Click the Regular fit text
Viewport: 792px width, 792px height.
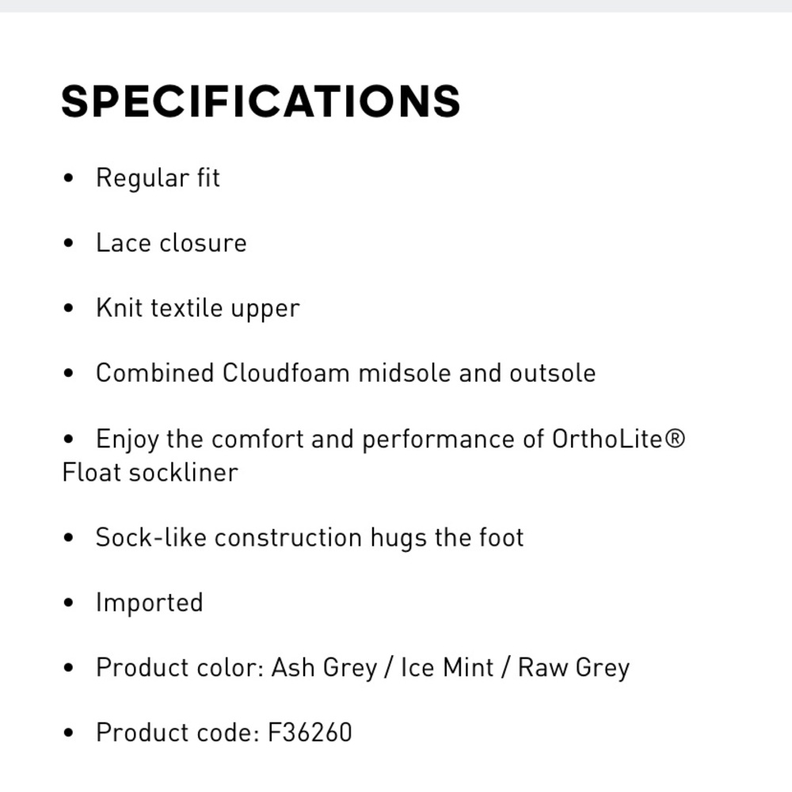(158, 177)
